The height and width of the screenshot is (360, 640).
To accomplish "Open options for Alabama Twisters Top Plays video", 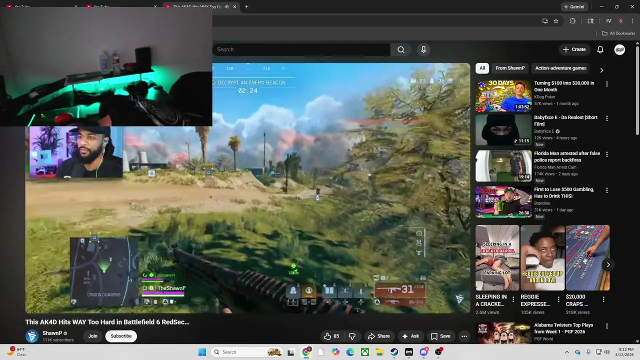I will (x=607, y=326).
